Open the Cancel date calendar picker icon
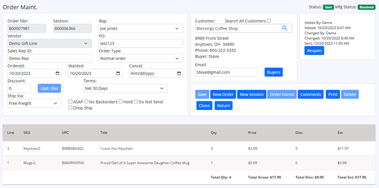The width and height of the screenshot is (379, 188). 179,73
